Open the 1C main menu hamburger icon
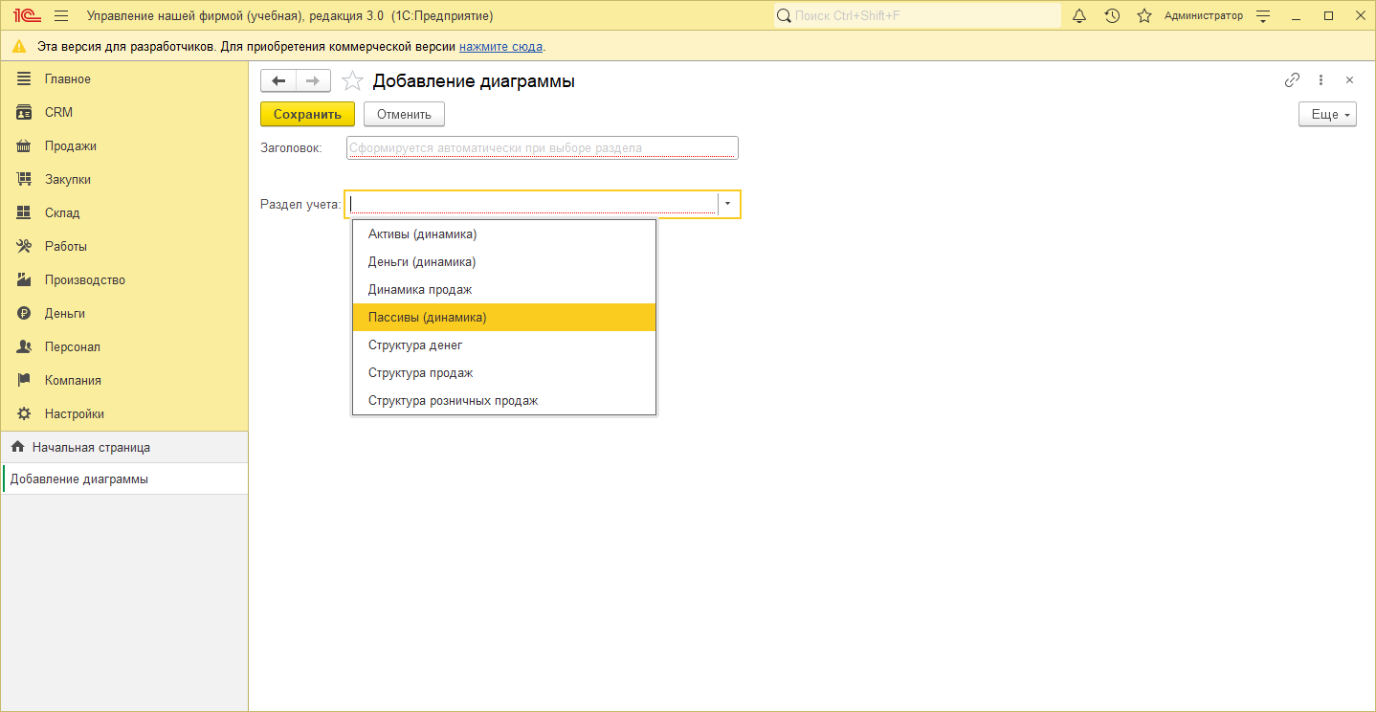The height and width of the screenshot is (712, 1376). [x=61, y=16]
